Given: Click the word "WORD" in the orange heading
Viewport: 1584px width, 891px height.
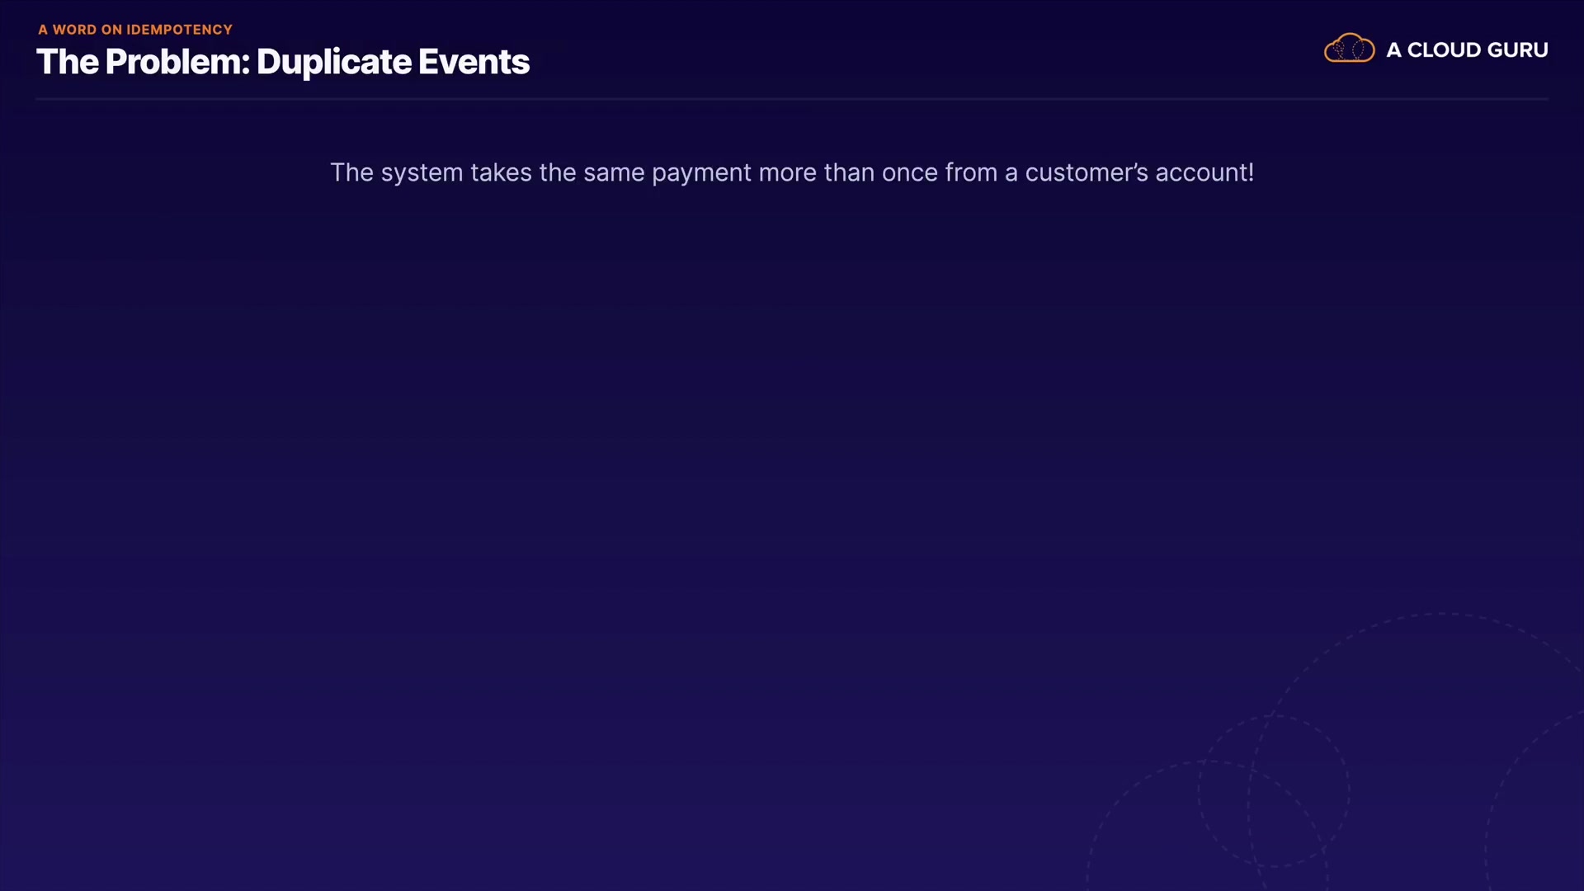Looking at the screenshot, I should [x=74, y=30].
